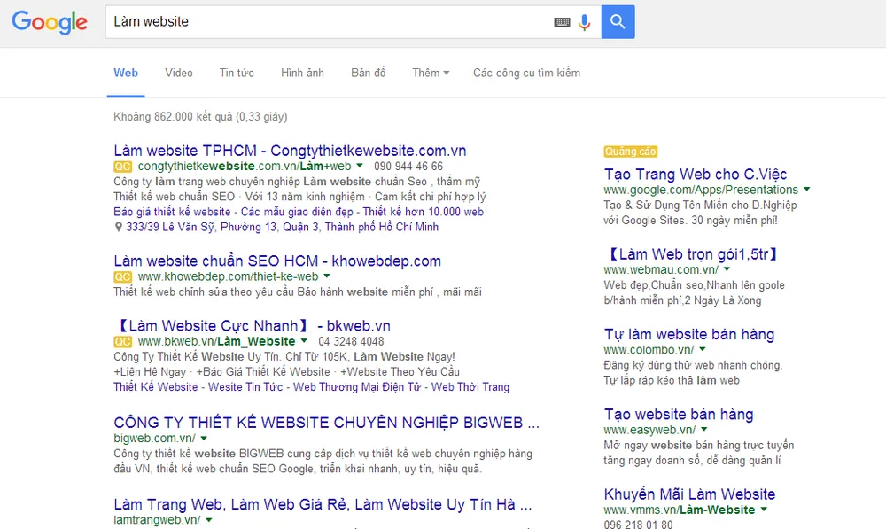Click the Quảng cáo label above the ads column
Viewport: 886px width, 529px height.
tap(630, 152)
